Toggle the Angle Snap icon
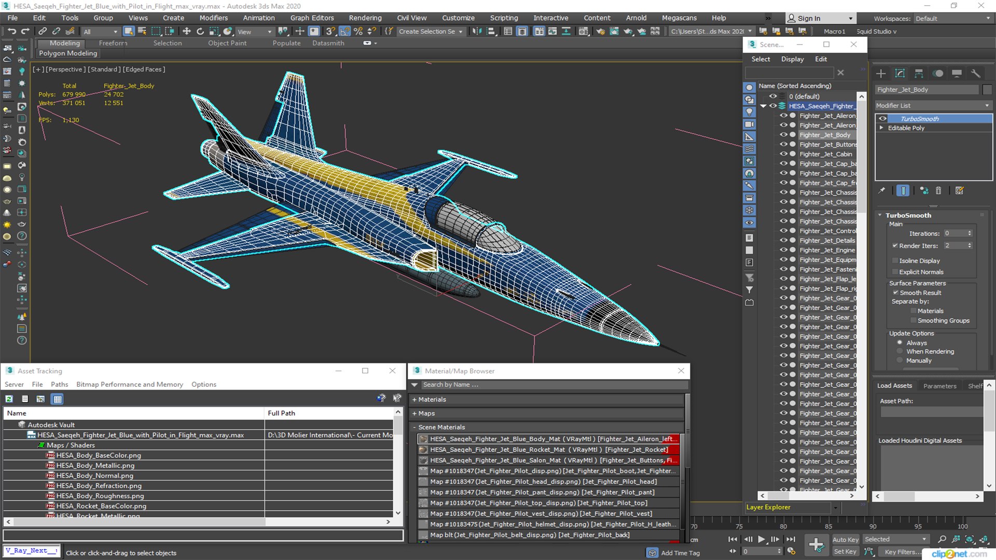Screen dimensions: 996x560 tap(344, 31)
